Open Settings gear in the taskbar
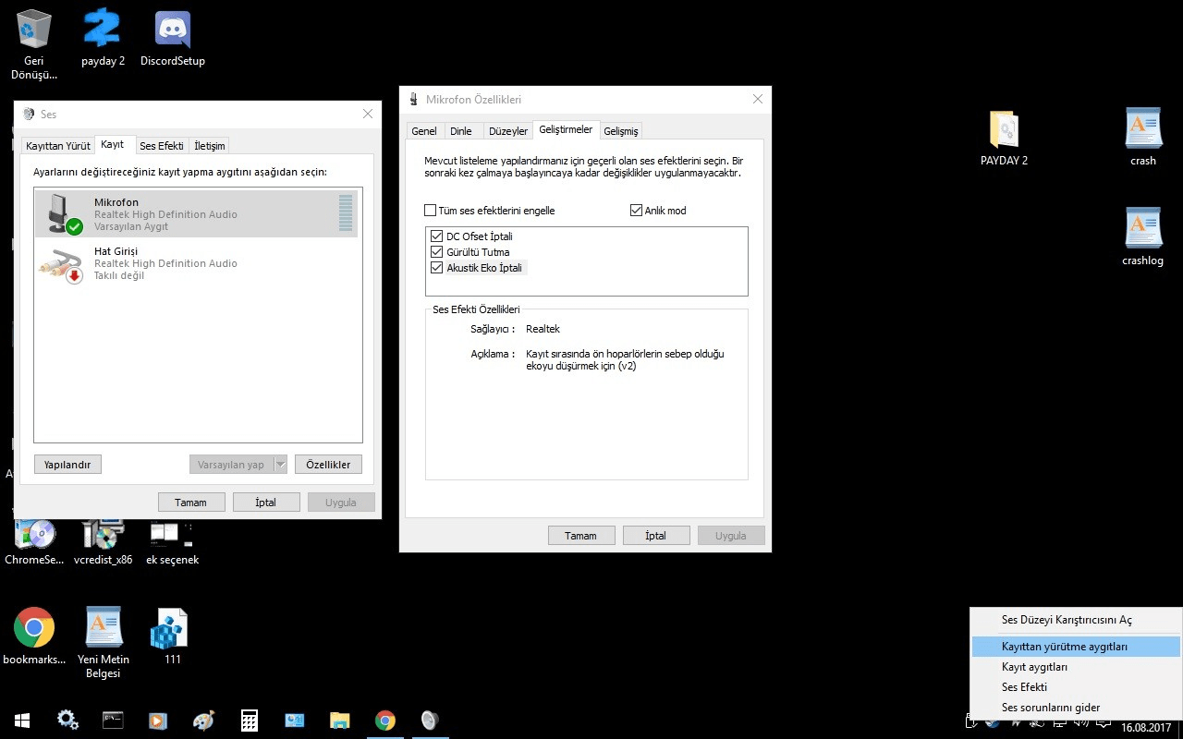 click(67, 721)
